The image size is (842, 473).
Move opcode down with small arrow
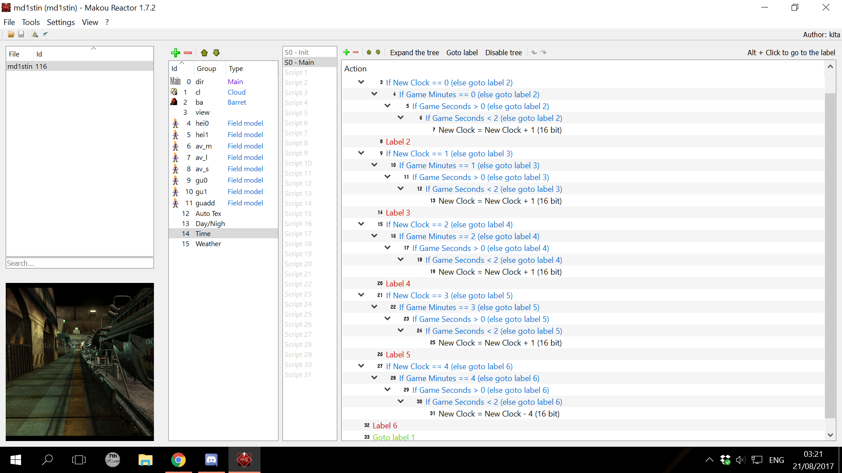378,52
